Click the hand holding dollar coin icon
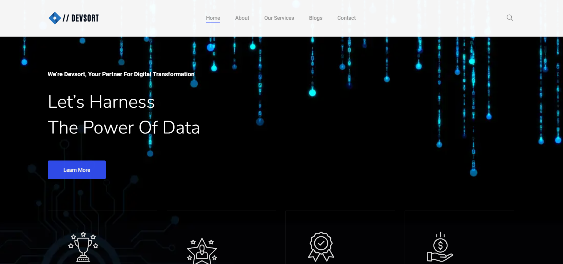Image resolution: width=563 pixels, height=264 pixels. pos(440,247)
